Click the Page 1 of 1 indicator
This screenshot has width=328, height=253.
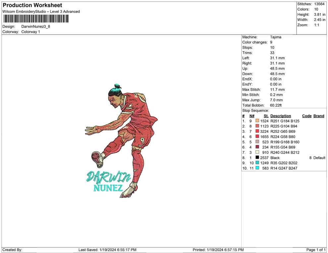pyautogui.click(x=316, y=250)
